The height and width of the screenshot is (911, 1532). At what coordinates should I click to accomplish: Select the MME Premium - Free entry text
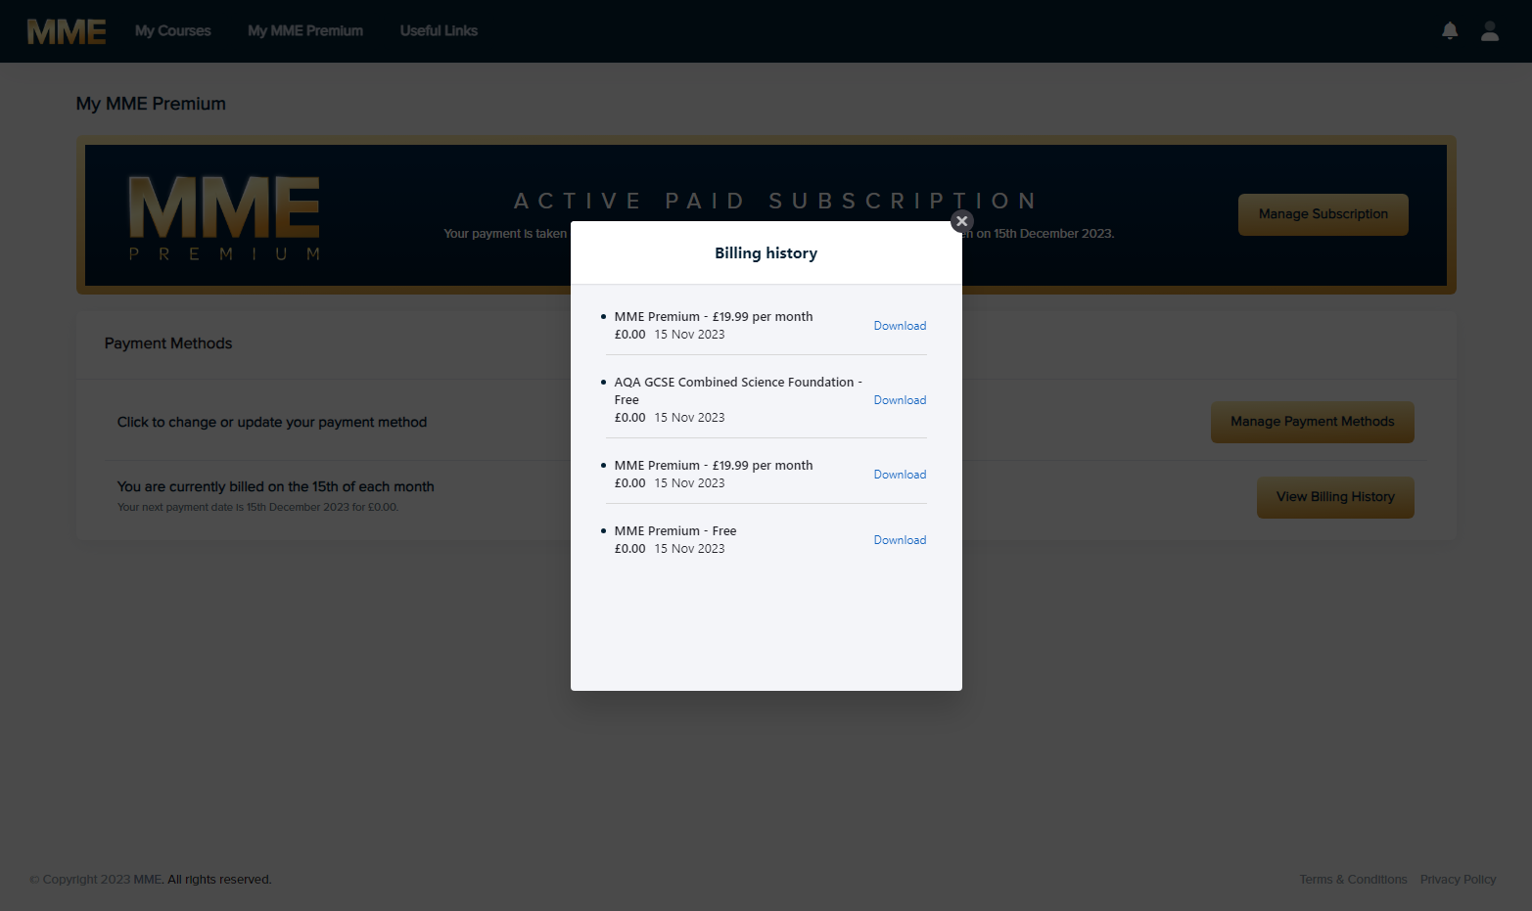click(675, 531)
